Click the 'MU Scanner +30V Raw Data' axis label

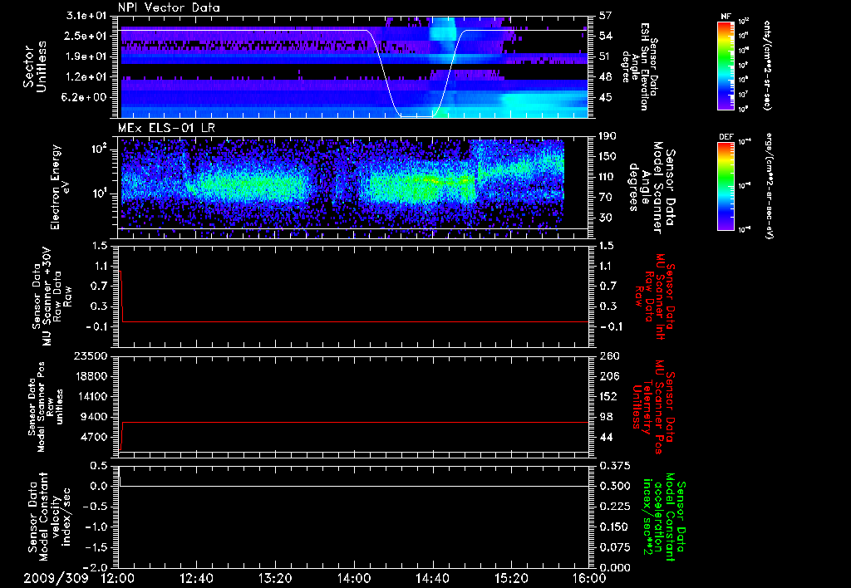pyautogui.click(x=51, y=296)
